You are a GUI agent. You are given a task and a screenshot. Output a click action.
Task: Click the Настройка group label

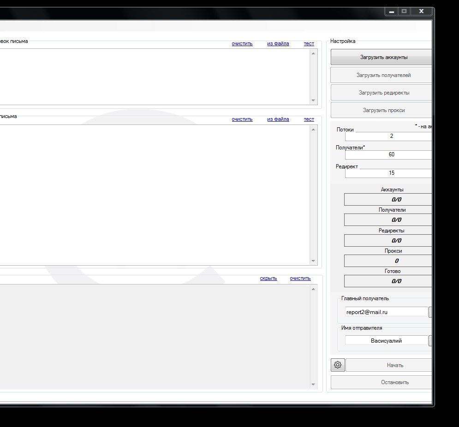pyautogui.click(x=343, y=41)
